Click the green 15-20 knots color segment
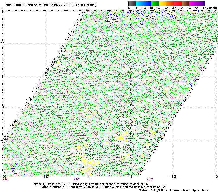 [155, 4]
